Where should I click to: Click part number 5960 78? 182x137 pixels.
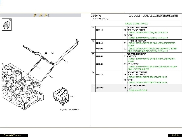pyautogui.click(x=99, y=74)
